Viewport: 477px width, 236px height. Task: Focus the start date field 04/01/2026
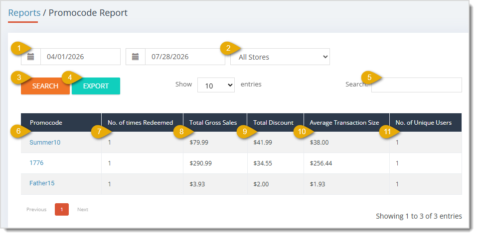[80, 57]
